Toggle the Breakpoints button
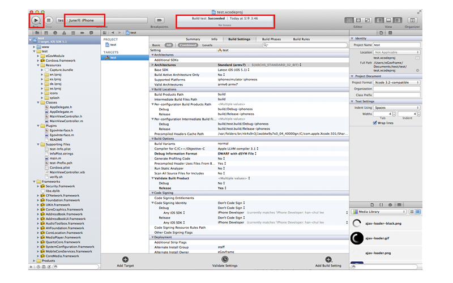Image resolution: width=453 pixels, height=283 pixels. click(x=159, y=20)
